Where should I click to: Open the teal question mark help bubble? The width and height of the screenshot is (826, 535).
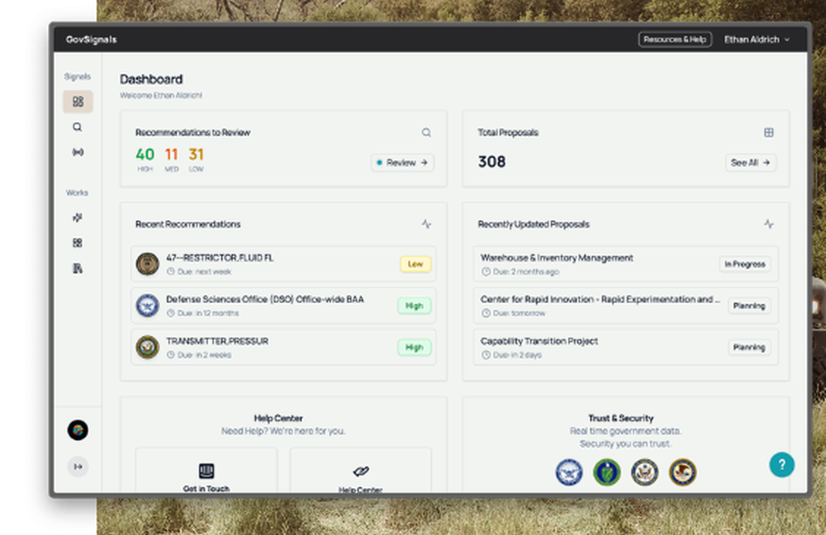(x=781, y=465)
